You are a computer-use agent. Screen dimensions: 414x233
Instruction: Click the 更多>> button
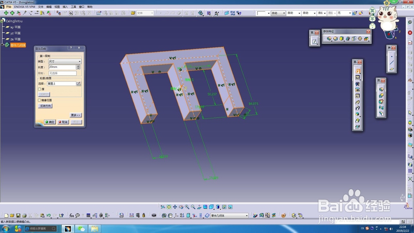pos(75,115)
